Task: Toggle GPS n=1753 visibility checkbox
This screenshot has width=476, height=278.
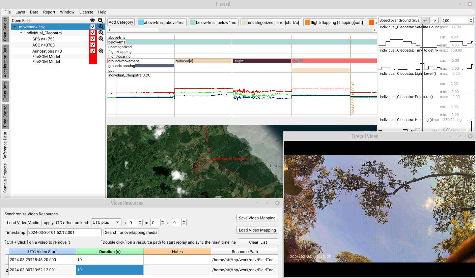Action: click(x=92, y=39)
